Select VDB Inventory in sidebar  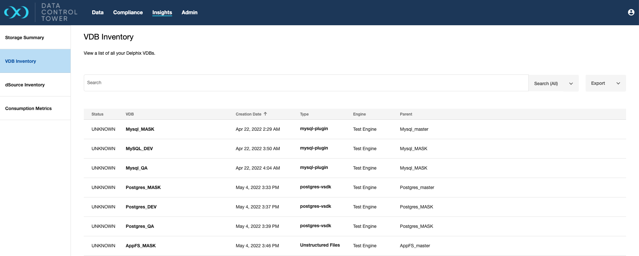[x=21, y=61]
